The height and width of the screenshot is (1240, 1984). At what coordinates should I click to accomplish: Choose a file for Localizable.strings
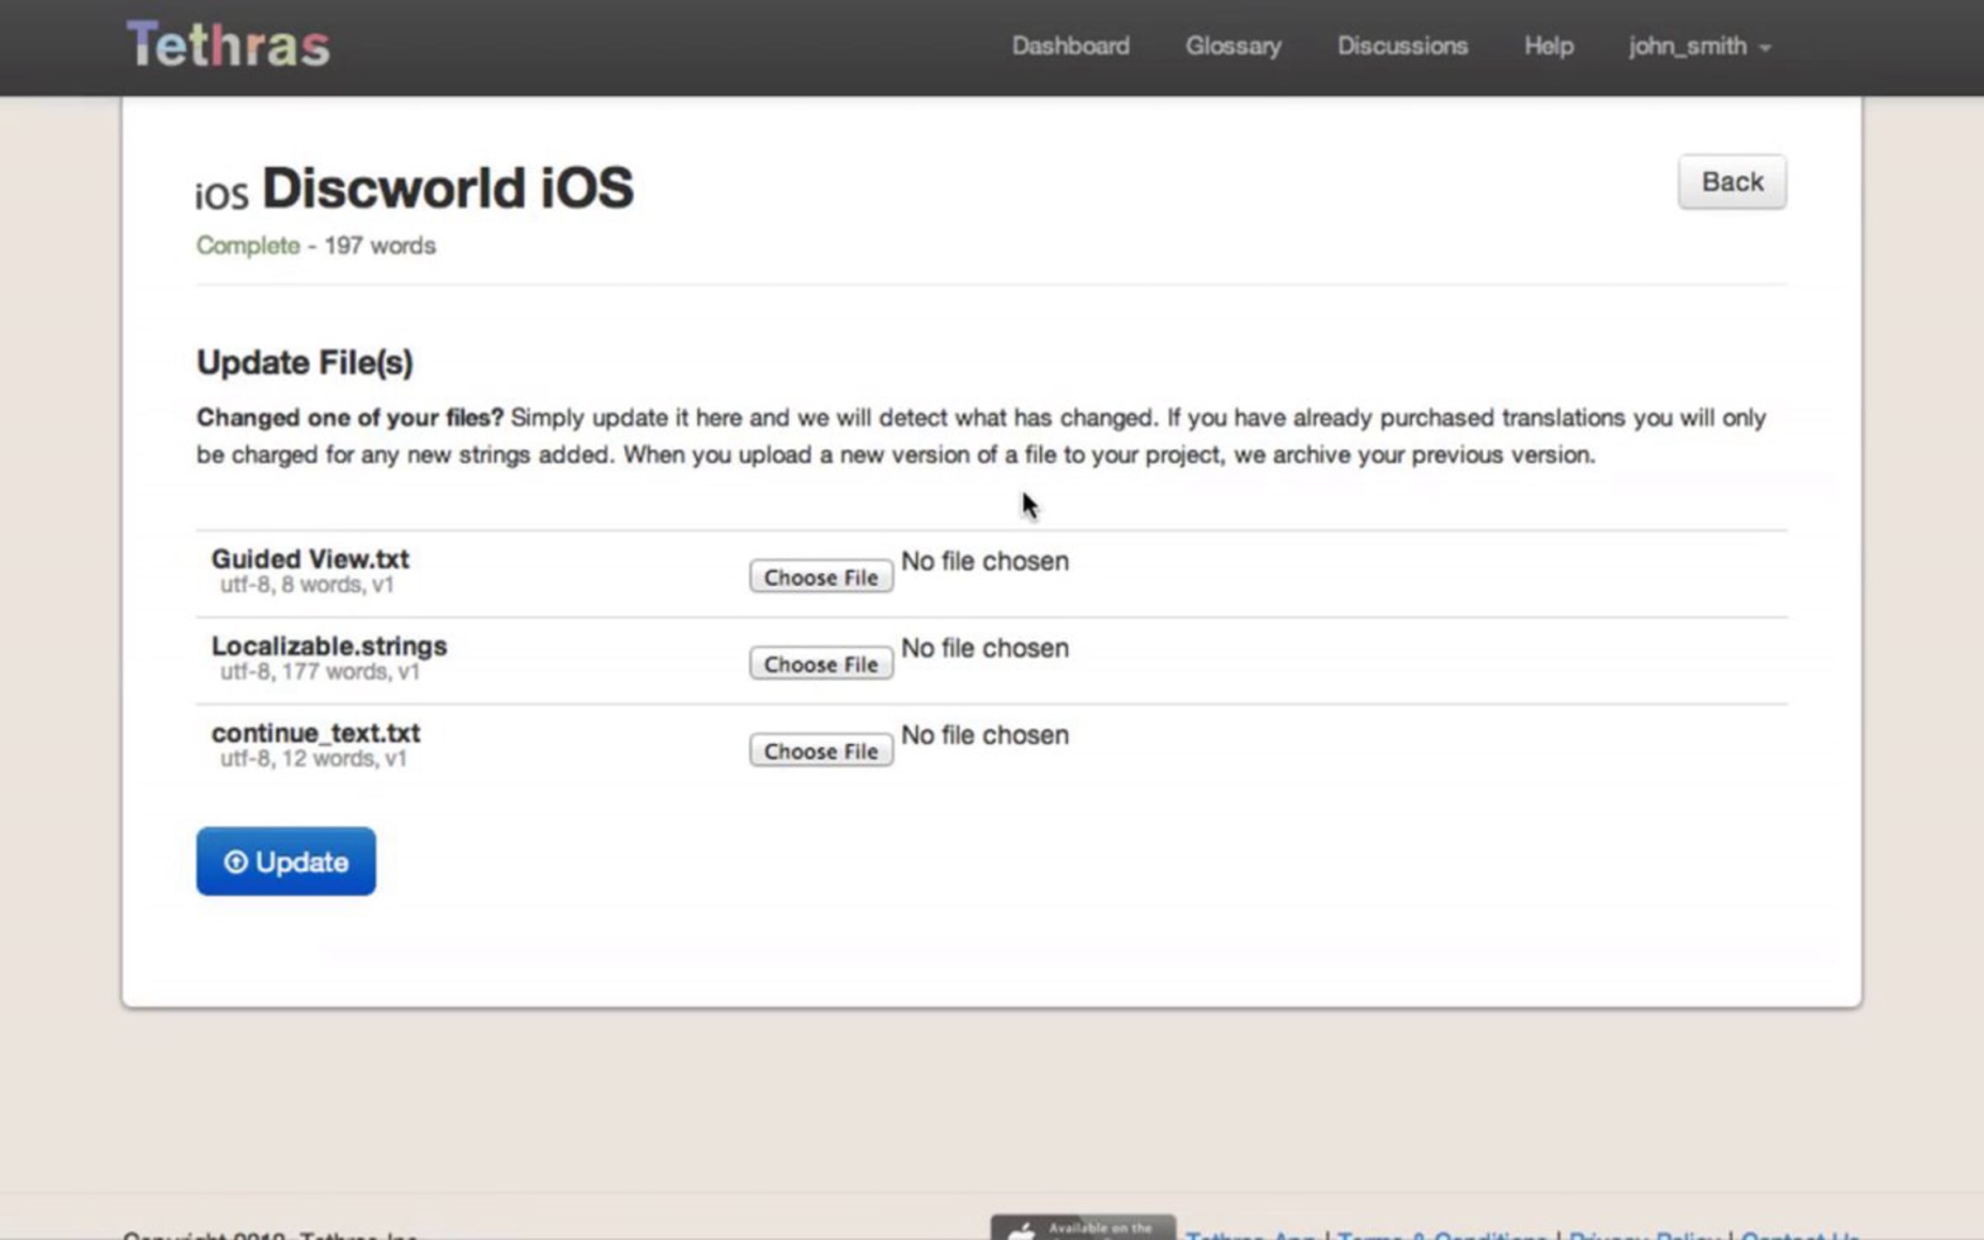820,664
